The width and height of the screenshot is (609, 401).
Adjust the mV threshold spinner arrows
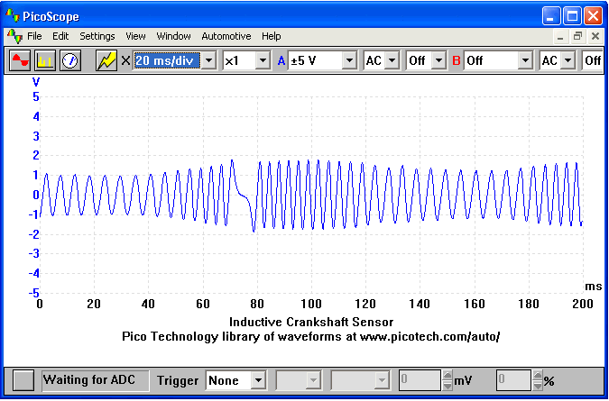coord(448,380)
